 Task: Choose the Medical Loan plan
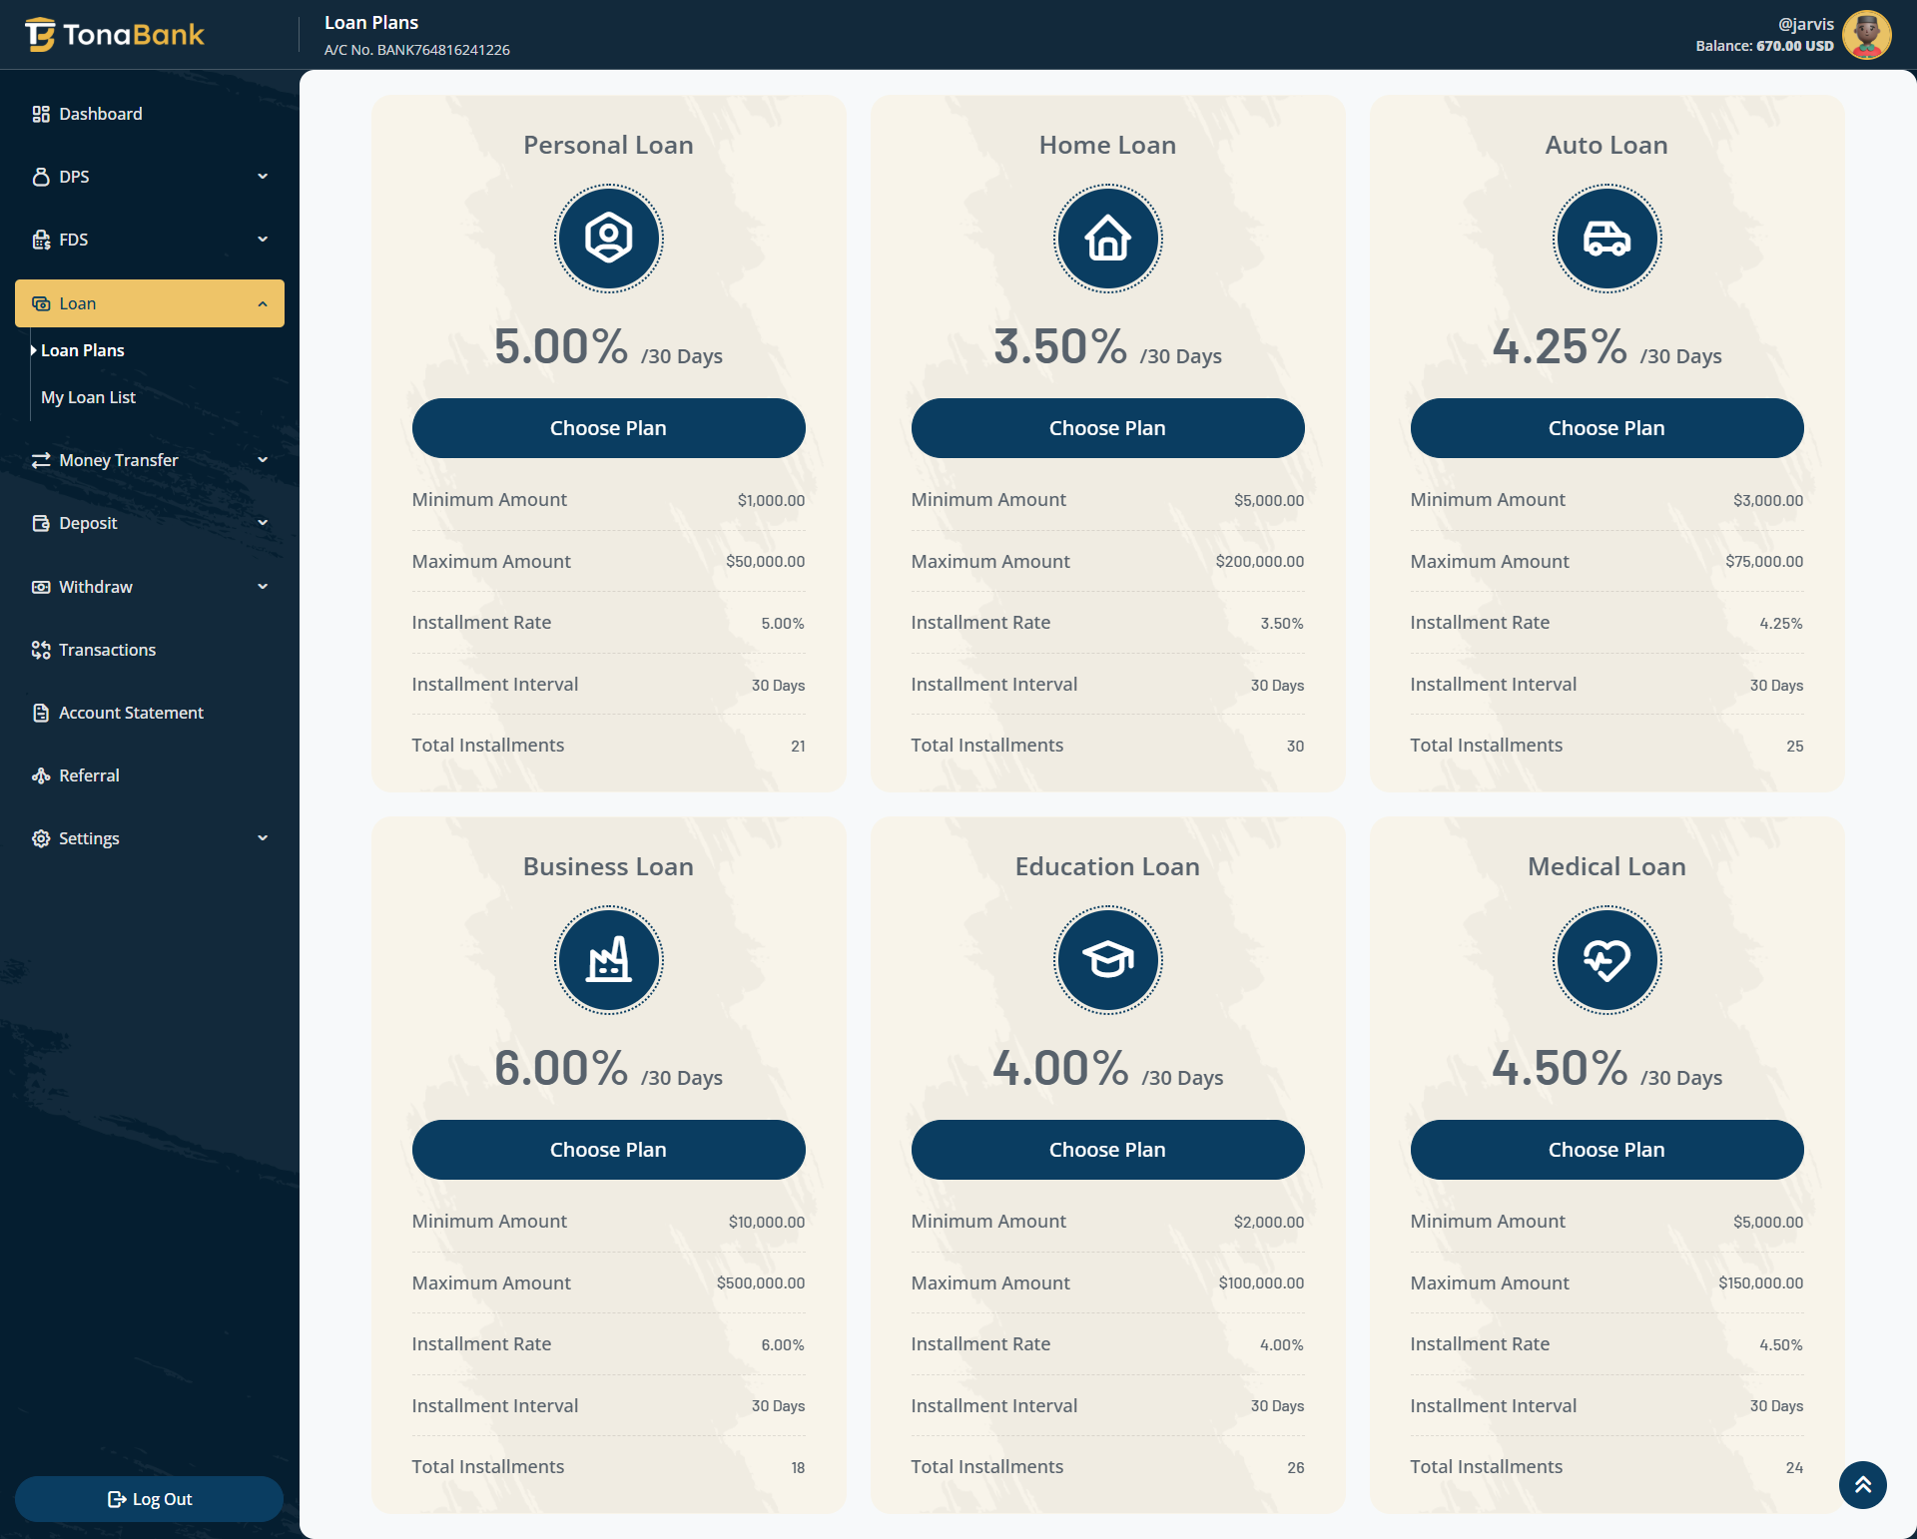(x=1606, y=1150)
